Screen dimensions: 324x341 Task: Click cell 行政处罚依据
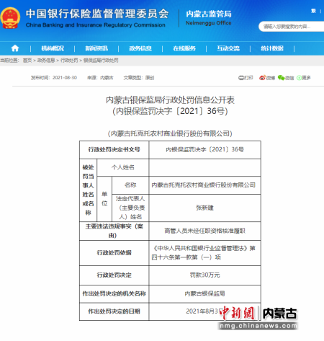pos(114,253)
